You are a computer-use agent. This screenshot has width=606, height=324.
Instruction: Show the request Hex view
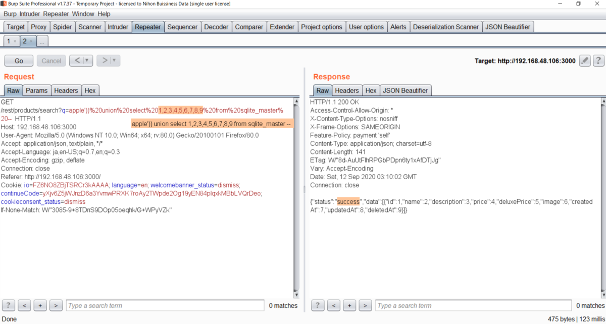90,90
